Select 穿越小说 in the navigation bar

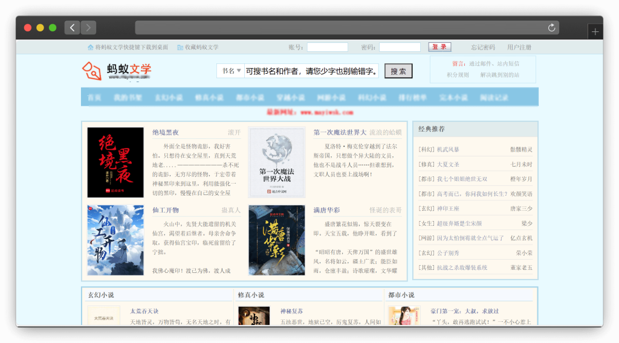click(291, 97)
